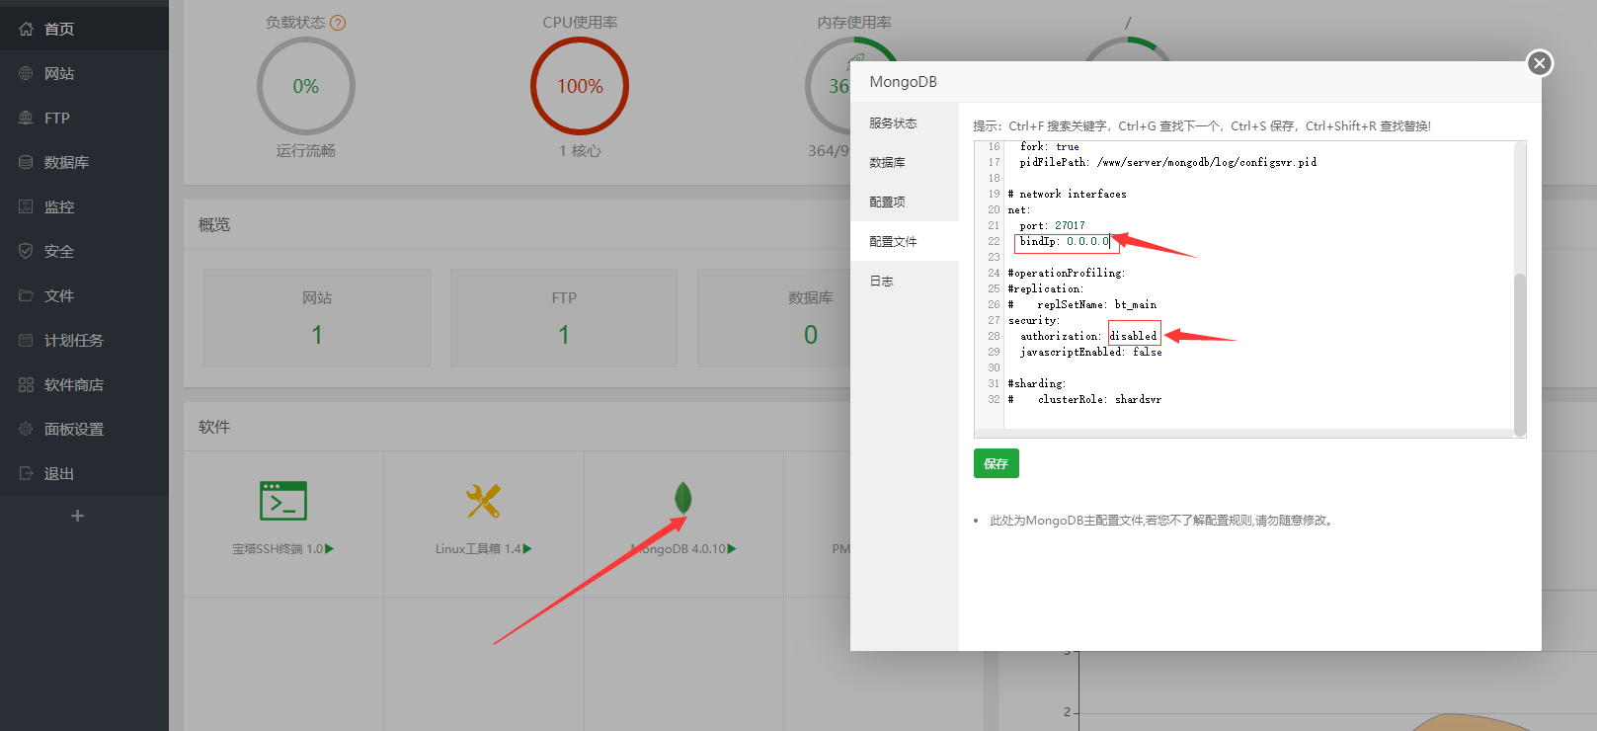
Task: Open the FTP overview card
Action: click(564, 318)
